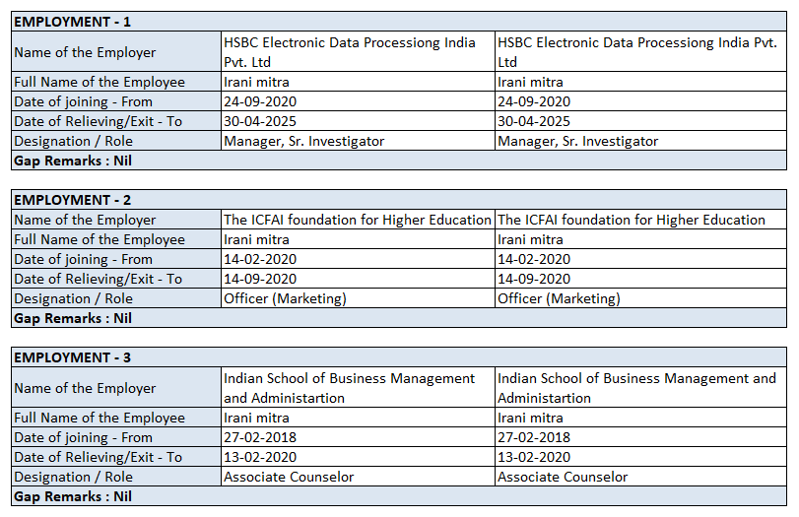Click Date of Relieving/Exit label in Employment 1
Viewport: 799px width, 517px height.
pyautogui.click(x=99, y=121)
